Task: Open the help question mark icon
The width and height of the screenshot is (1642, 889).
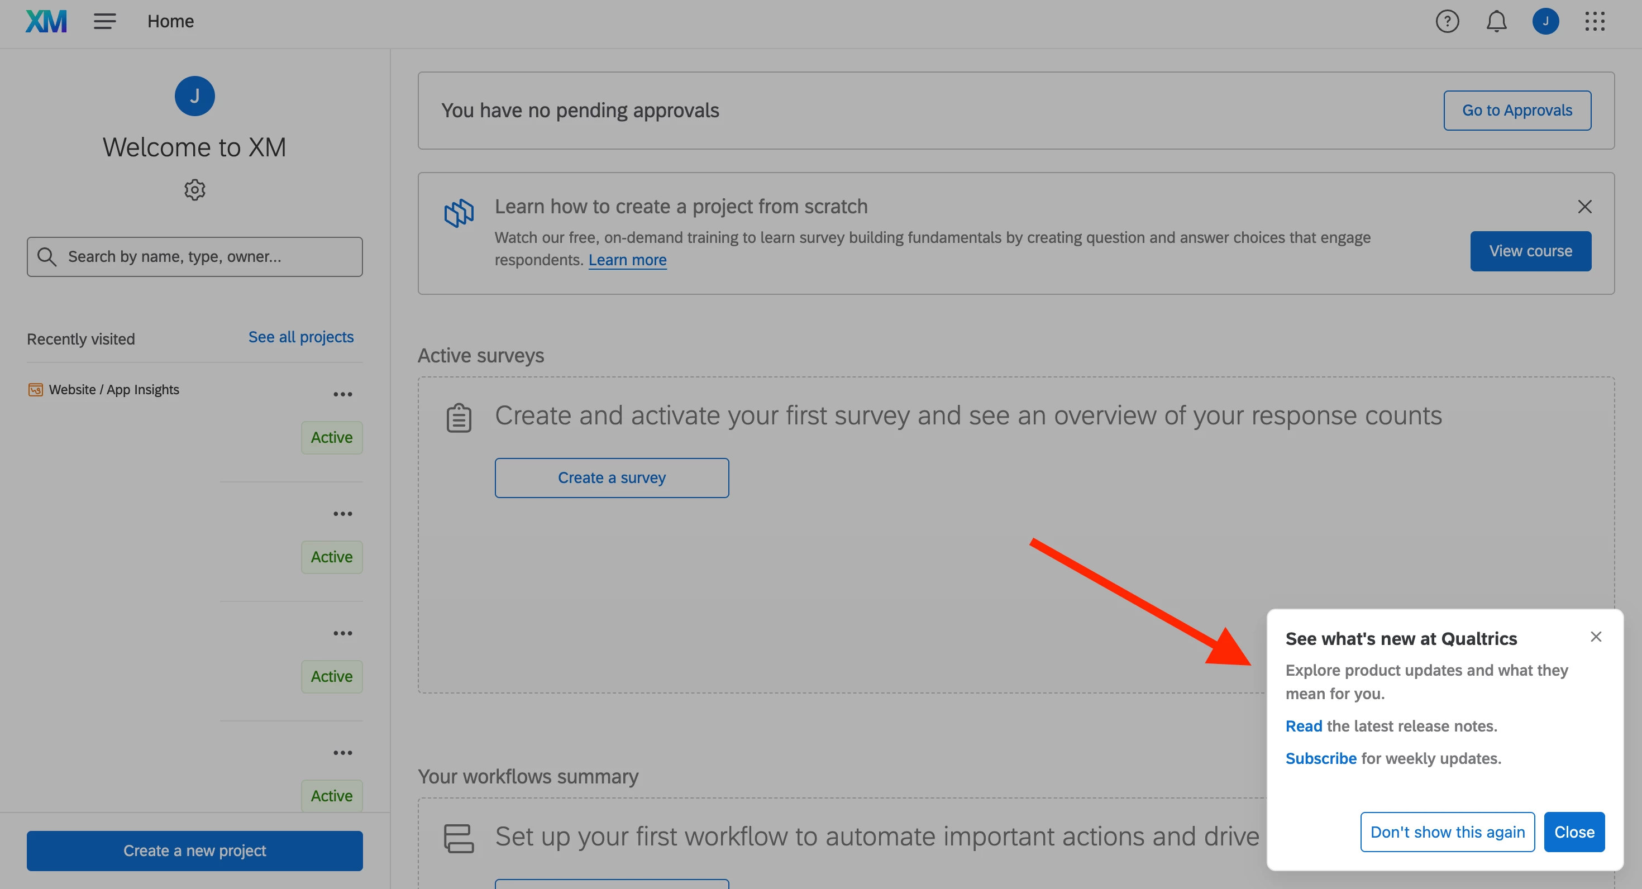Action: pos(1447,22)
